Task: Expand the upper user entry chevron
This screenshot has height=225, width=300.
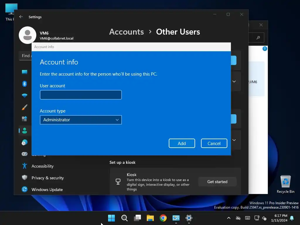Action: tap(234, 81)
